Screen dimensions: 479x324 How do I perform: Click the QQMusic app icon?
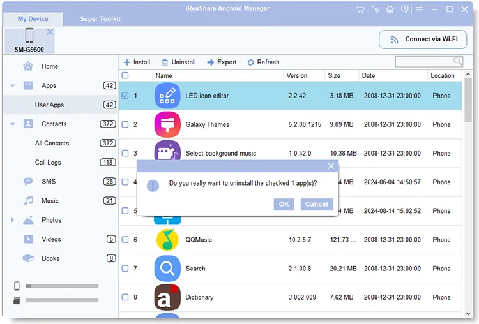click(x=167, y=239)
